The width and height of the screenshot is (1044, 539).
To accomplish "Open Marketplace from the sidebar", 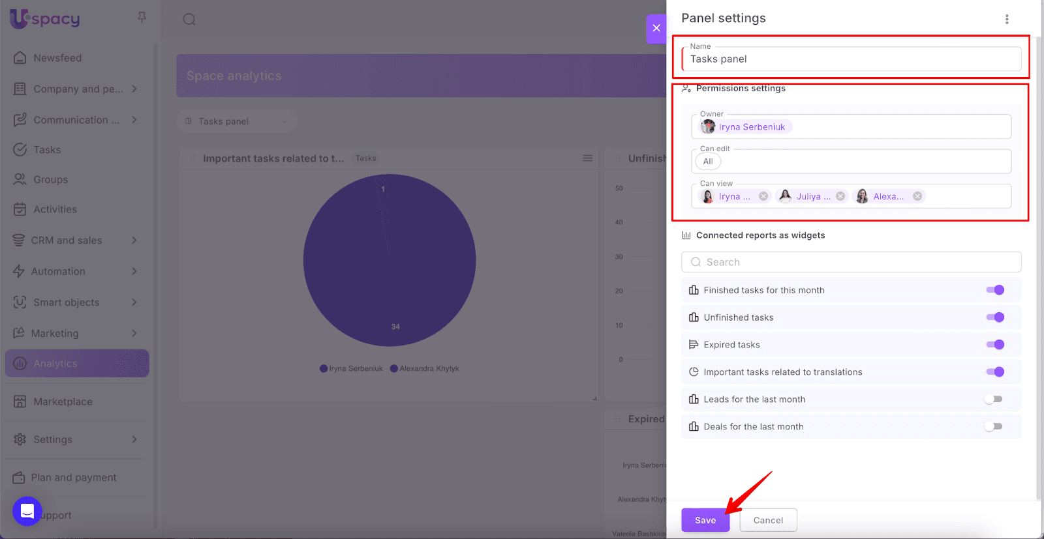I will click(x=63, y=402).
